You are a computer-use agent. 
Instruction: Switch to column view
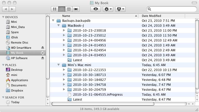click(x=69, y=9)
